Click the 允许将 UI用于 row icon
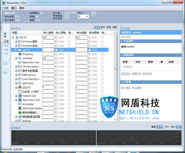The height and width of the screenshot is (153, 185). tap(20, 91)
